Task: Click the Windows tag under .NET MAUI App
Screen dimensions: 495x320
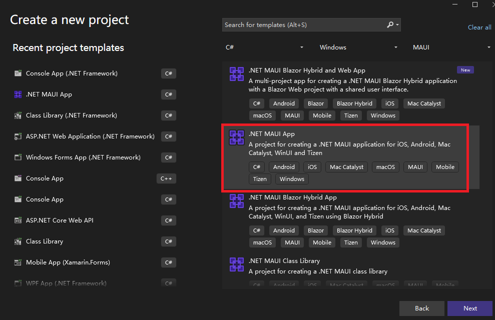Action: click(x=292, y=179)
